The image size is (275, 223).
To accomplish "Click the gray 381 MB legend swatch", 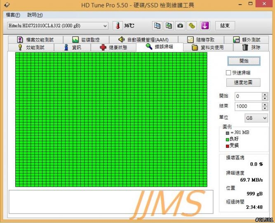I will coord(228,133).
